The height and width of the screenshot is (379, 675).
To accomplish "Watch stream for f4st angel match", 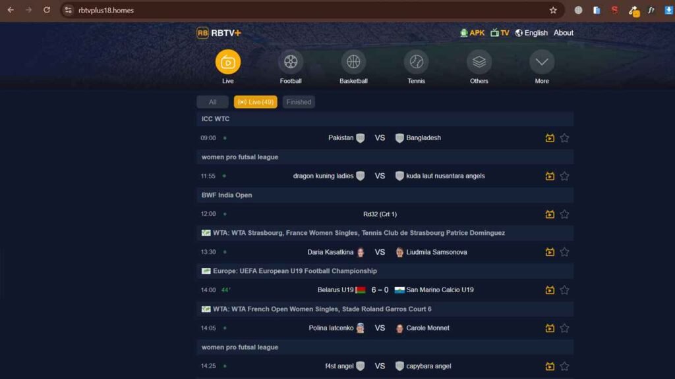I will pos(550,366).
